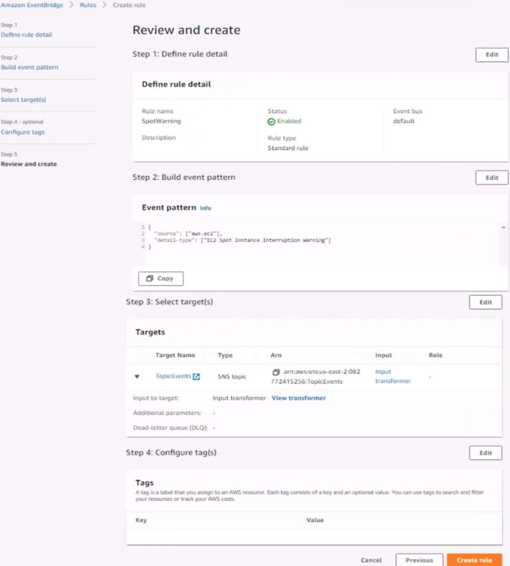Select the TopicEvents ARN text
This screenshot has height=566, width=510.
click(x=316, y=377)
